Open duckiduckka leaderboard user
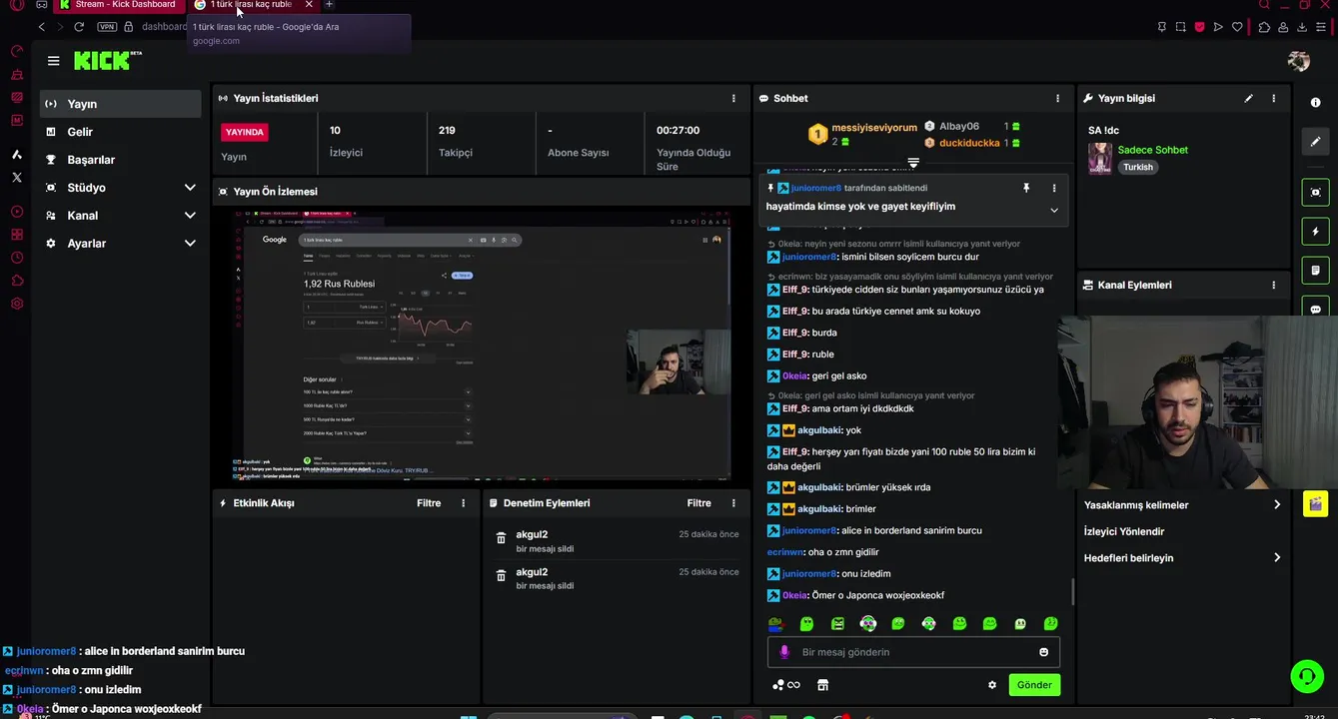 [x=969, y=143]
